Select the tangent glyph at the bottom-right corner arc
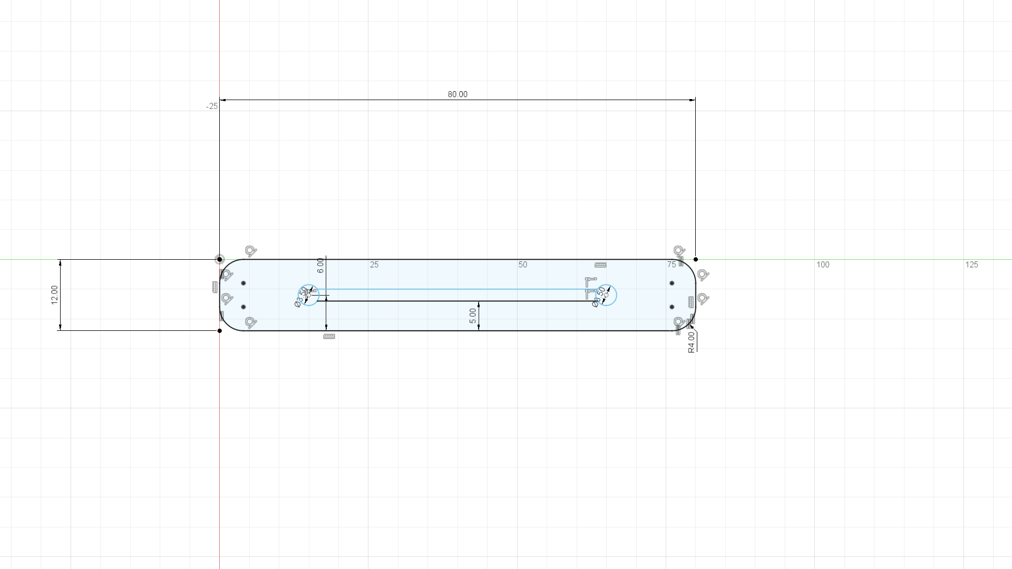The width and height of the screenshot is (1012, 569). click(x=679, y=322)
